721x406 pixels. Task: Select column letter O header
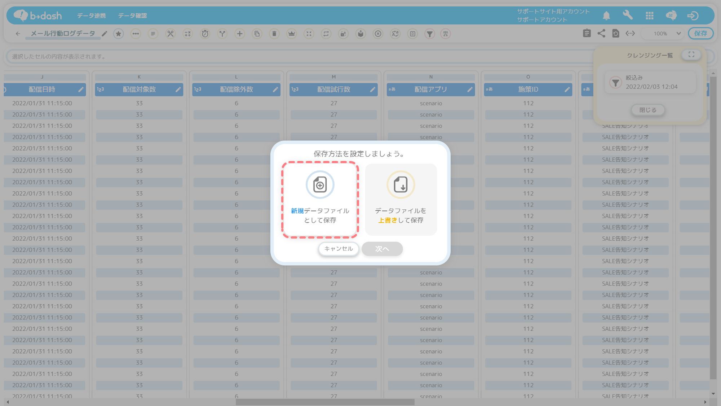528,77
